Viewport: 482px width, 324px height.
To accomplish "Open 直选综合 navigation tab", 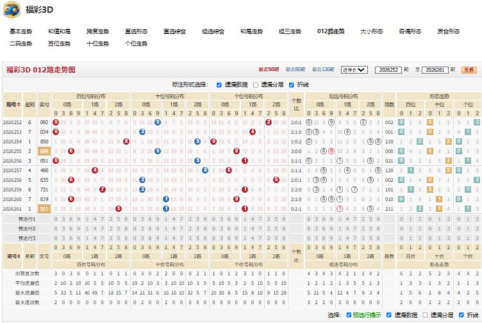I will (174, 31).
